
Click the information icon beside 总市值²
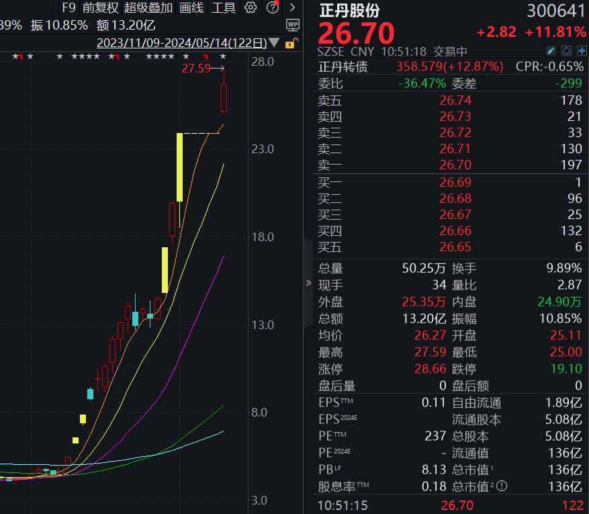[502, 486]
